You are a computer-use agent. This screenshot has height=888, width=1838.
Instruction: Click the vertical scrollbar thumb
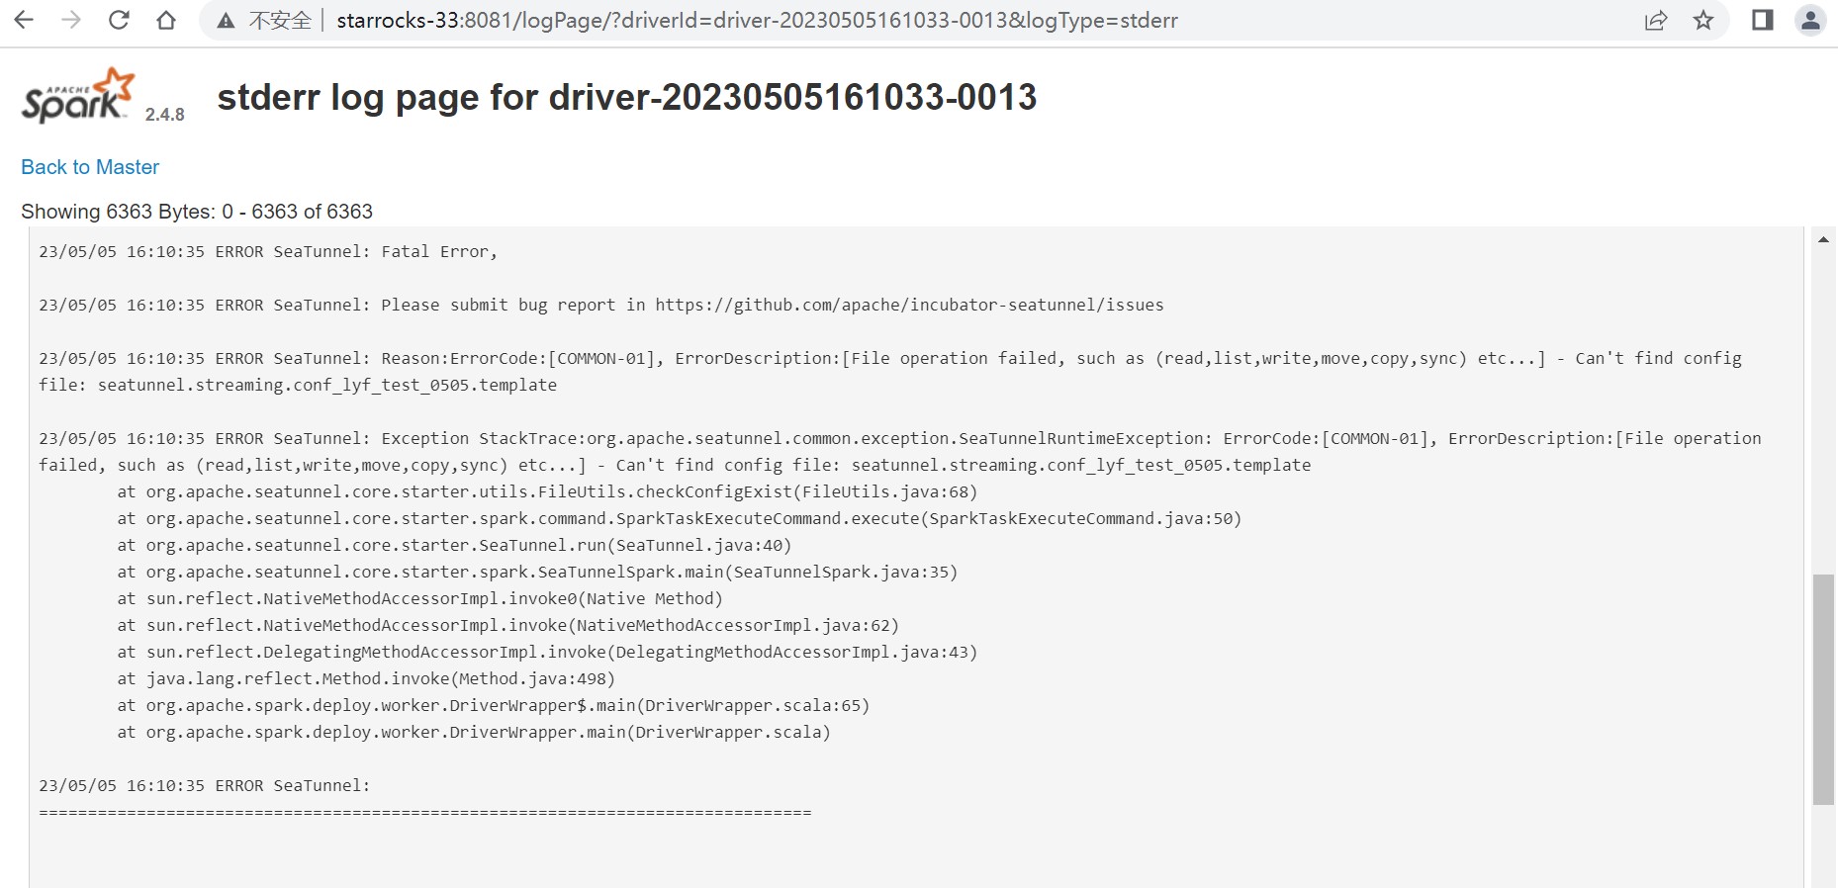tap(1823, 689)
